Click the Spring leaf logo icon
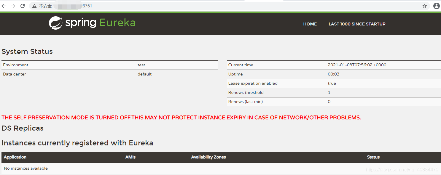 [55, 23]
